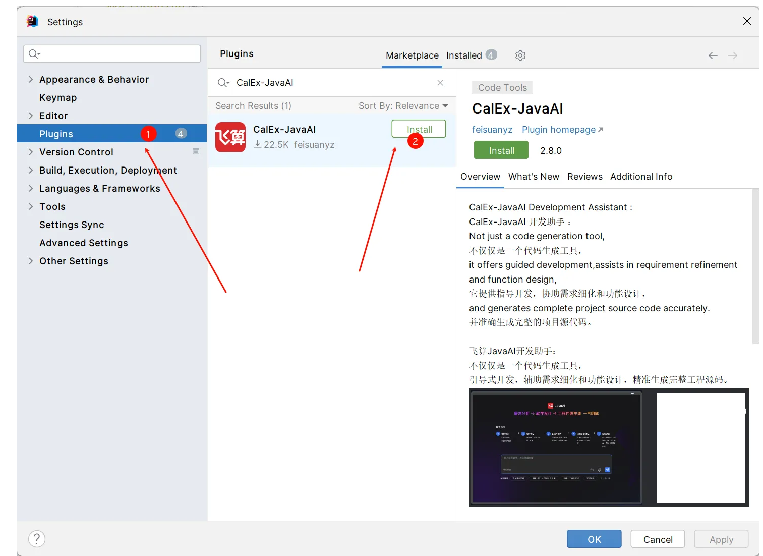Open the feisuanyz vendor link

(492, 130)
